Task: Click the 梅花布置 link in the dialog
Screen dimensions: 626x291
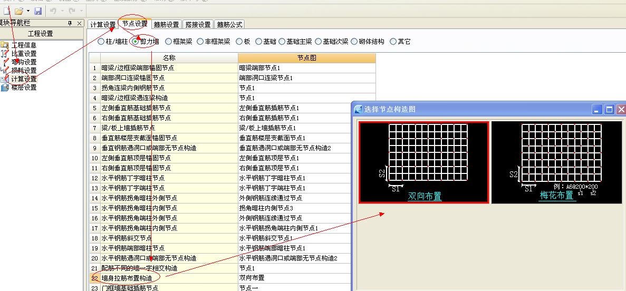Action: click(x=557, y=196)
